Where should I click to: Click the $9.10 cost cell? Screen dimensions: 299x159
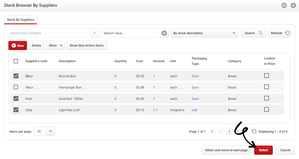140,110
